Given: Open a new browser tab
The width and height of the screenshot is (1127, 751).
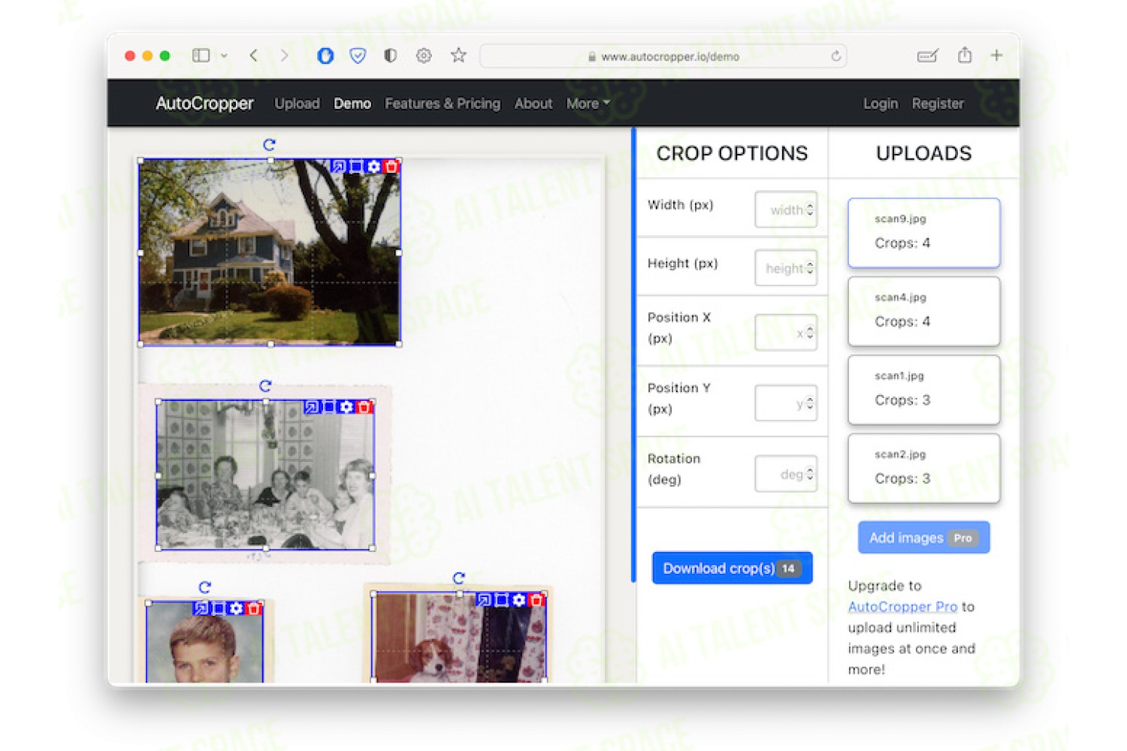Looking at the screenshot, I should [997, 56].
